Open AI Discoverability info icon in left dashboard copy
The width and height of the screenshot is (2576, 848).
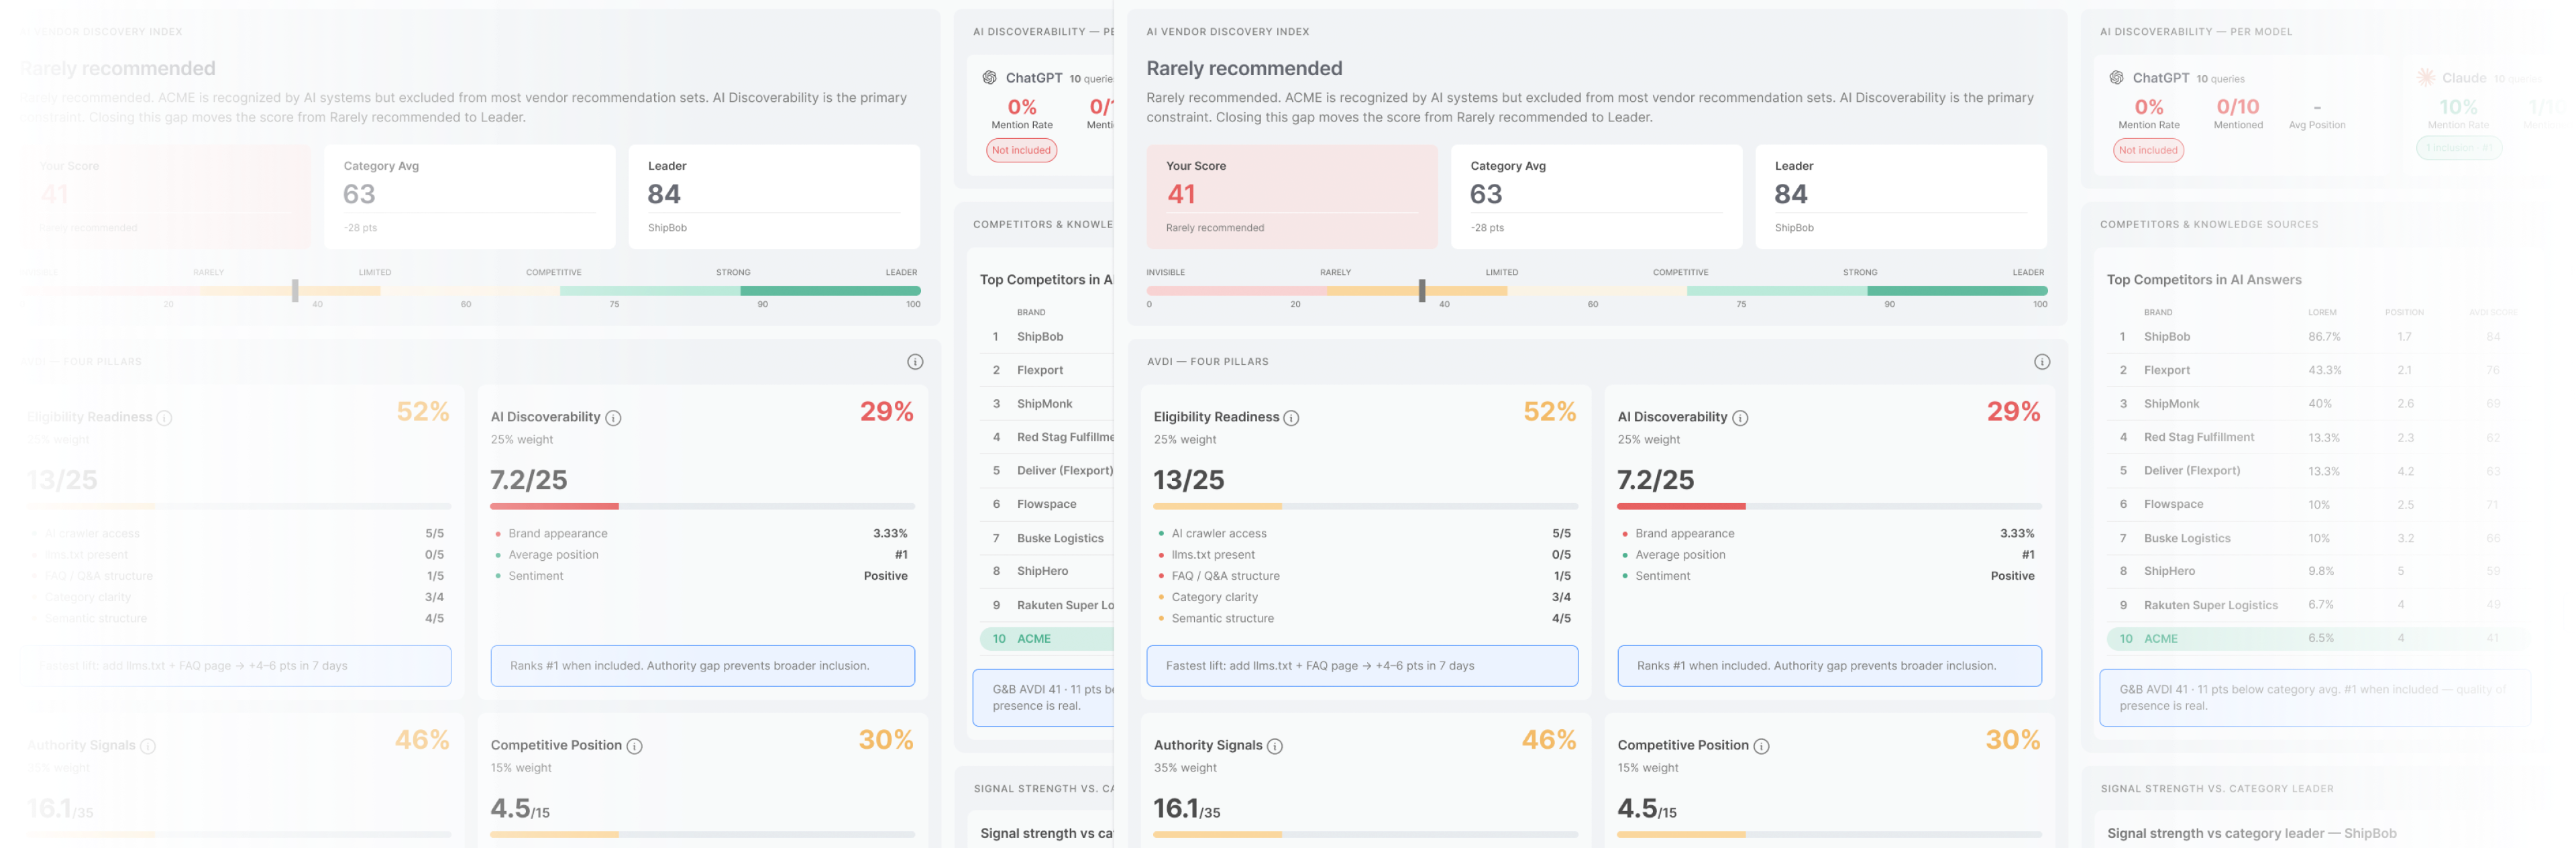coord(613,418)
